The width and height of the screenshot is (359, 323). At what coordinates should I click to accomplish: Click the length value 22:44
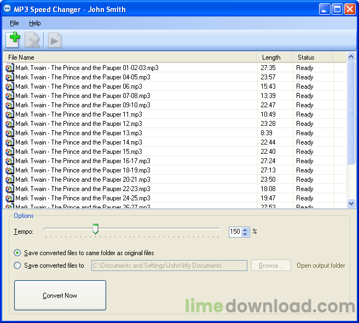tap(268, 142)
